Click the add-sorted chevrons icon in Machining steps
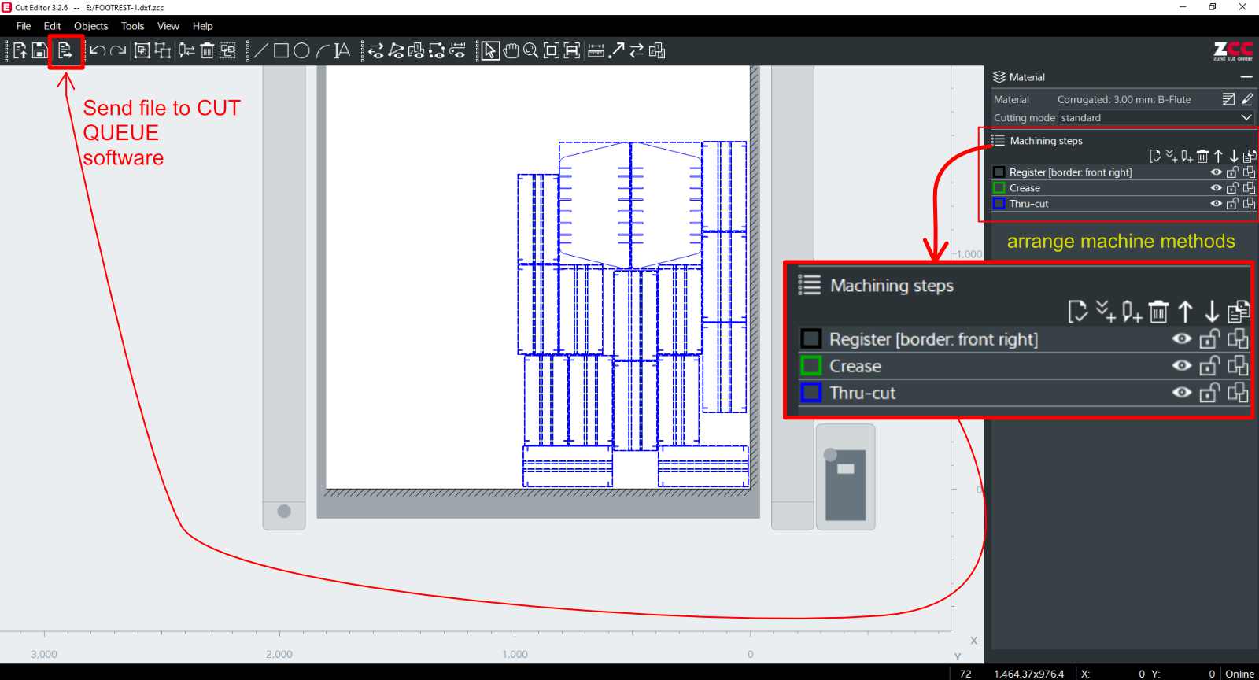This screenshot has width=1259, height=680. (x=1171, y=156)
